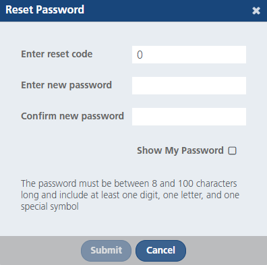267x265 pixels.
Task: Click '8 and 100 characters' in the hint
Action: (194, 183)
